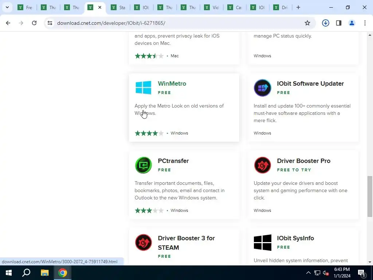Click the IObit Software Updater app icon

(x=262, y=87)
